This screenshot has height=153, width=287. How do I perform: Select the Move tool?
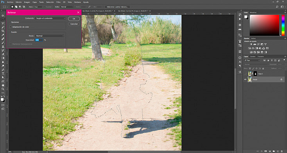pyautogui.click(x=3, y=16)
